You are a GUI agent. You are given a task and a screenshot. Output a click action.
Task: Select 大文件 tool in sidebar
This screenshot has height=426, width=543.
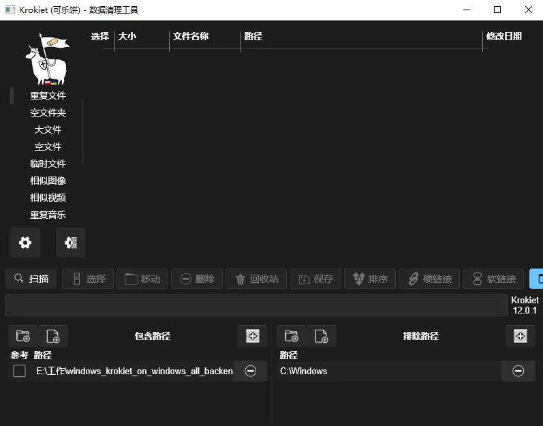(x=48, y=130)
